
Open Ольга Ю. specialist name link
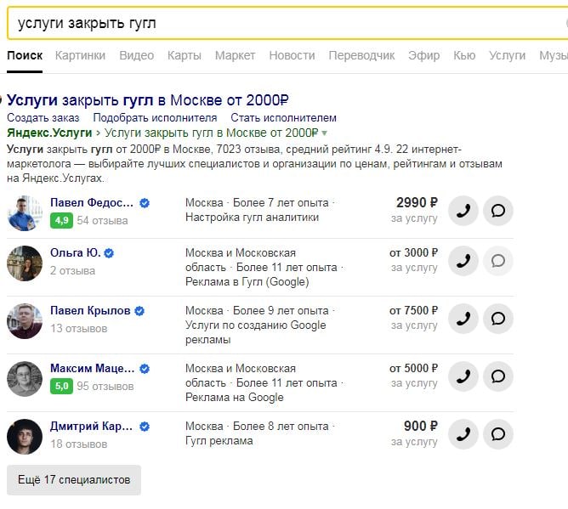click(x=76, y=252)
